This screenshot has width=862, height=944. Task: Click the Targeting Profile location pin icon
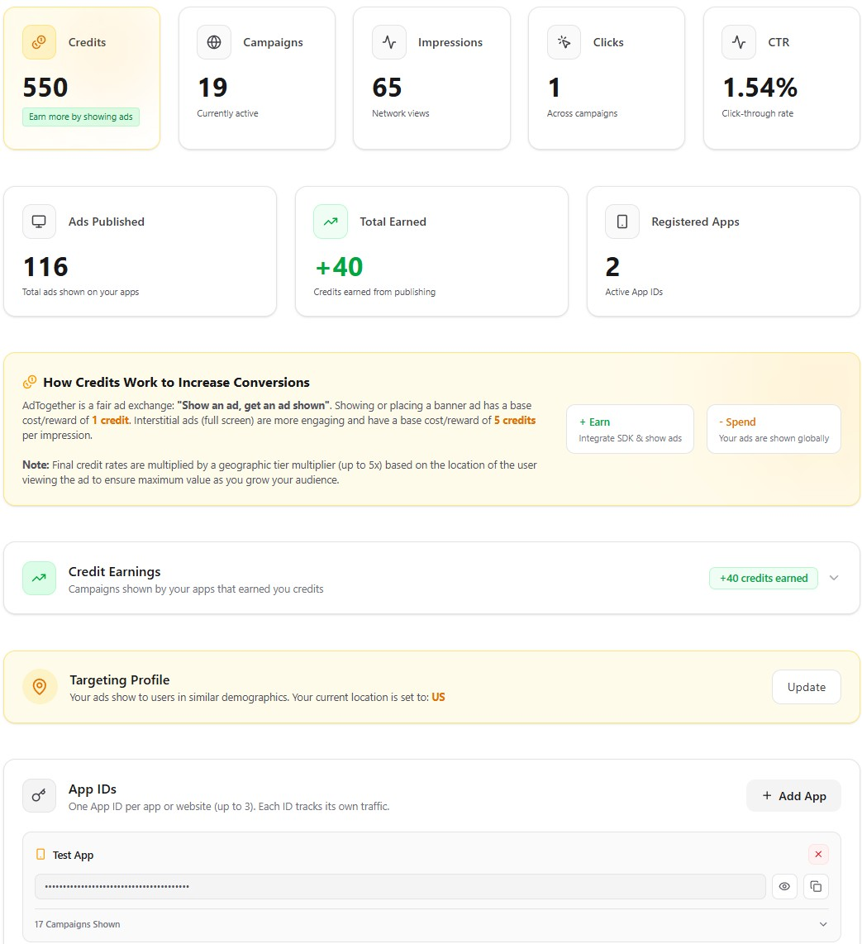pos(40,687)
